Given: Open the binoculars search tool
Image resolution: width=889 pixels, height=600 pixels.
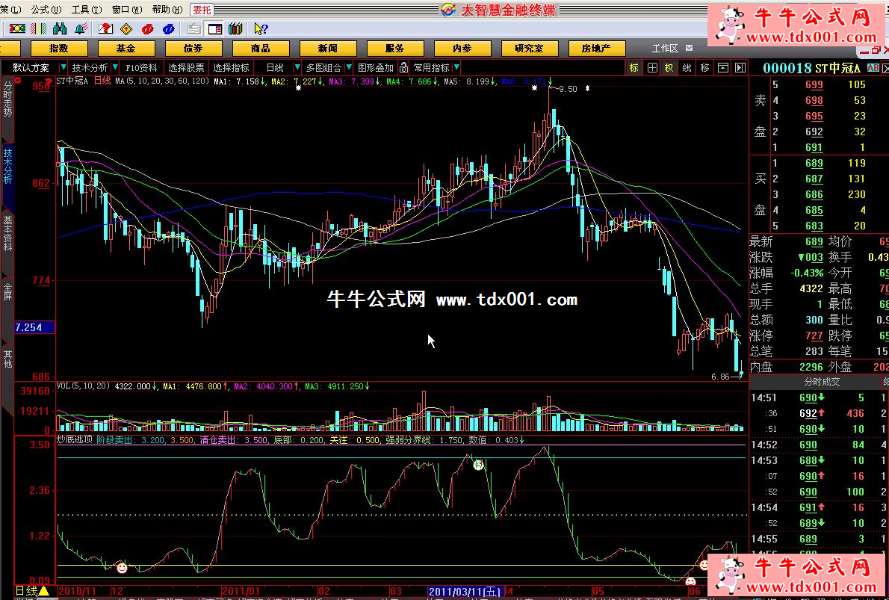Looking at the screenshot, I should coord(60,28).
